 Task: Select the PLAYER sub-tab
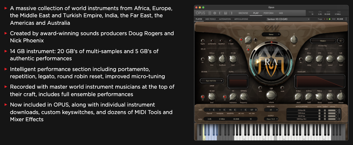click(x=199, y=19)
